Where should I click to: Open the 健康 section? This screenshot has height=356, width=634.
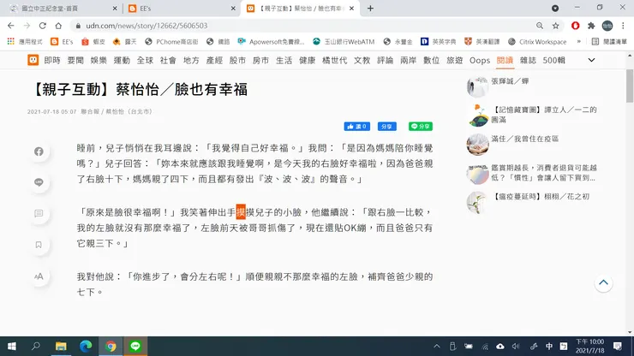[x=307, y=60]
